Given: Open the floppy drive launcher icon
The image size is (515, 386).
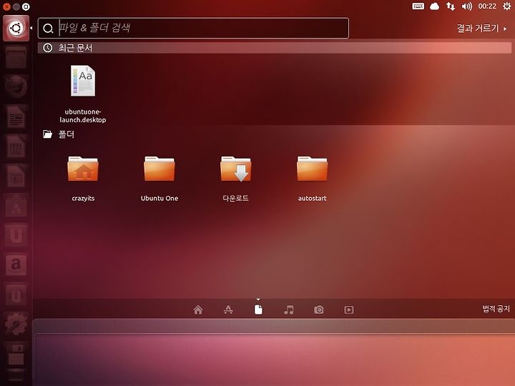Looking at the screenshot, I should tap(16, 355).
